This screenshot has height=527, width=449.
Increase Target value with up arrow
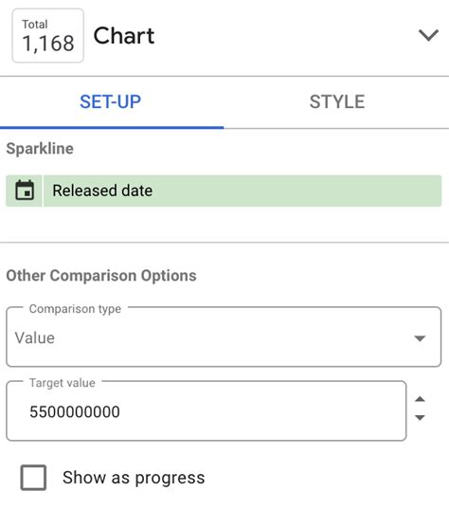pos(420,399)
